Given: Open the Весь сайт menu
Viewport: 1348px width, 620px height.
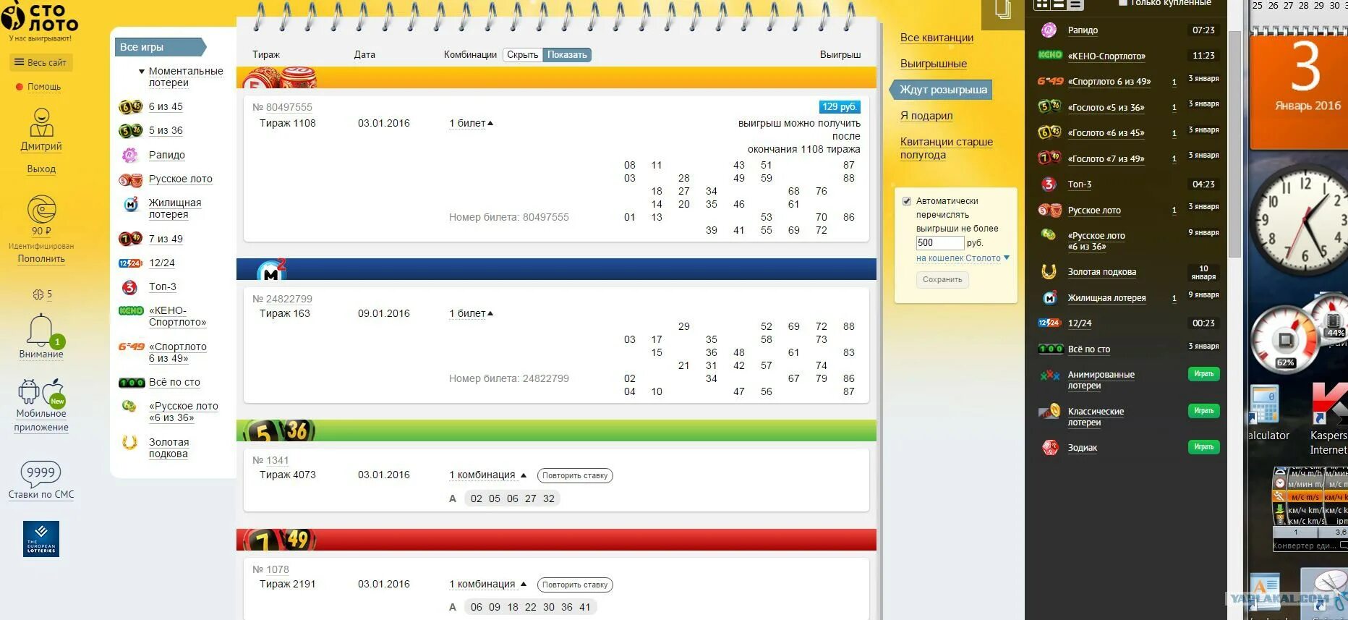Looking at the screenshot, I should point(41,63).
